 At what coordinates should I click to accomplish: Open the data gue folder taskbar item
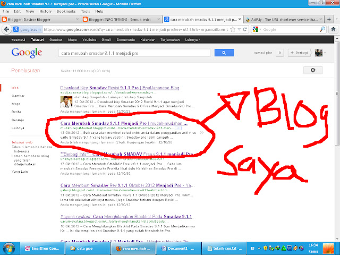(88, 249)
